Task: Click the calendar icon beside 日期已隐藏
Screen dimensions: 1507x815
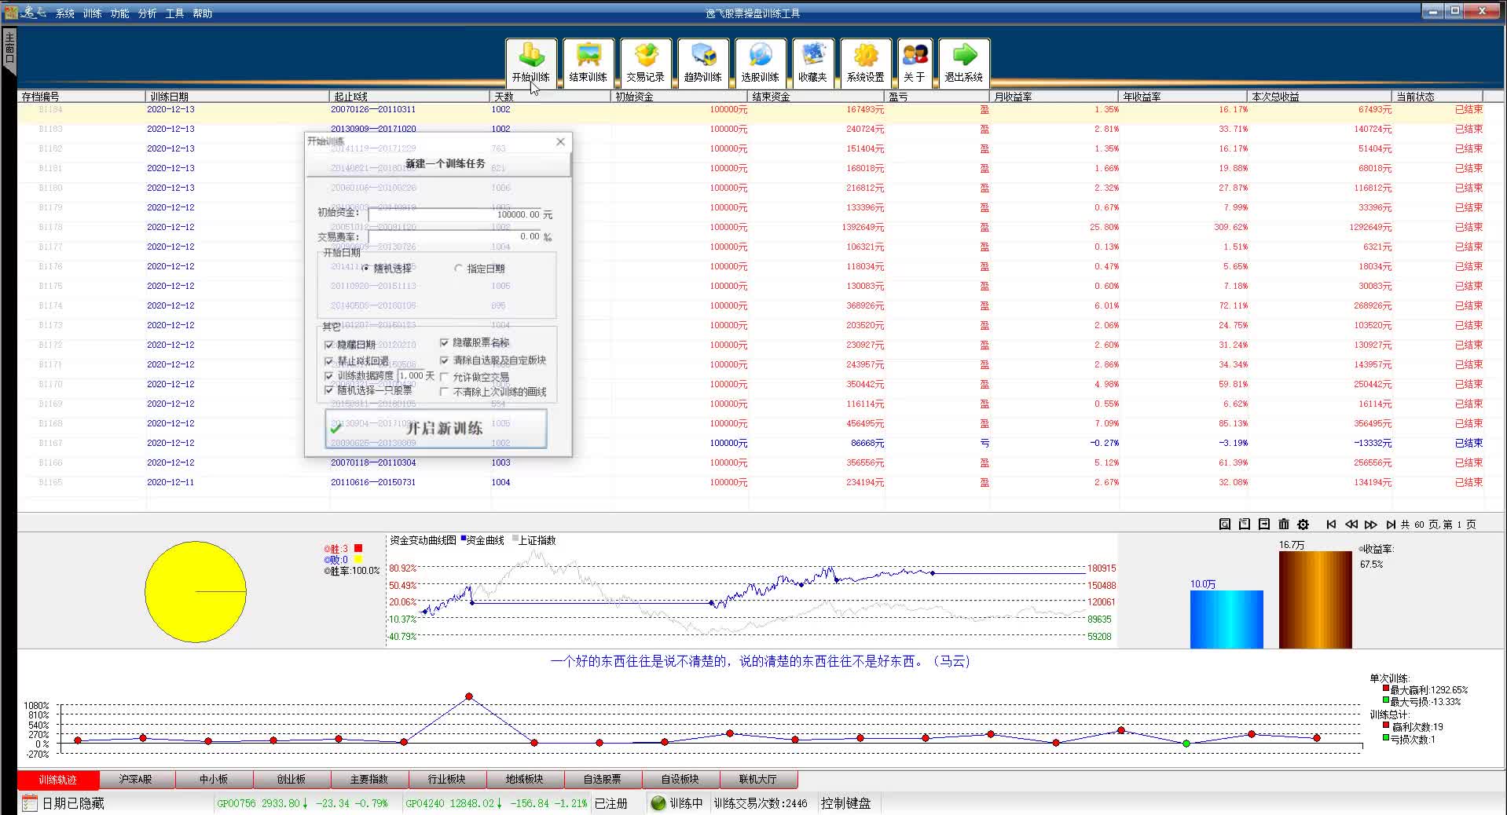Action: pyautogui.click(x=30, y=803)
